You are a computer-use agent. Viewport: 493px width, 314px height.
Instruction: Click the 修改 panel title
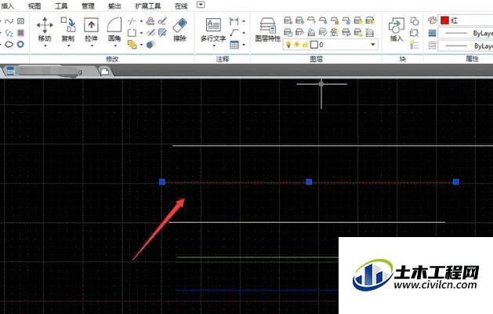click(112, 59)
